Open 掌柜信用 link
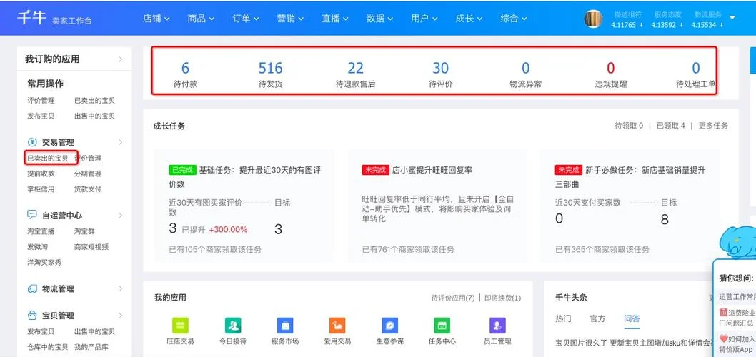 [41, 189]
